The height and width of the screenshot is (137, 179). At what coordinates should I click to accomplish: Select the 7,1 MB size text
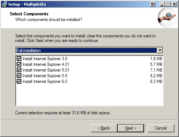coord(156,70)
